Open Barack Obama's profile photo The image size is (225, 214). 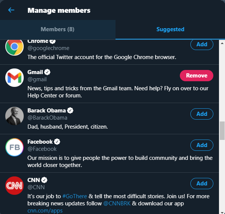pyautogui.click(x=14, y=116)
